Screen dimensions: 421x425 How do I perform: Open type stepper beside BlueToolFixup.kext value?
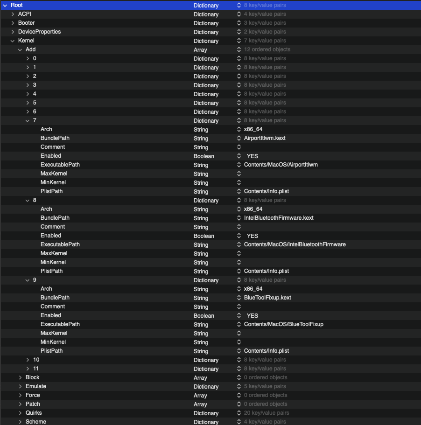[x=239, y=298]
